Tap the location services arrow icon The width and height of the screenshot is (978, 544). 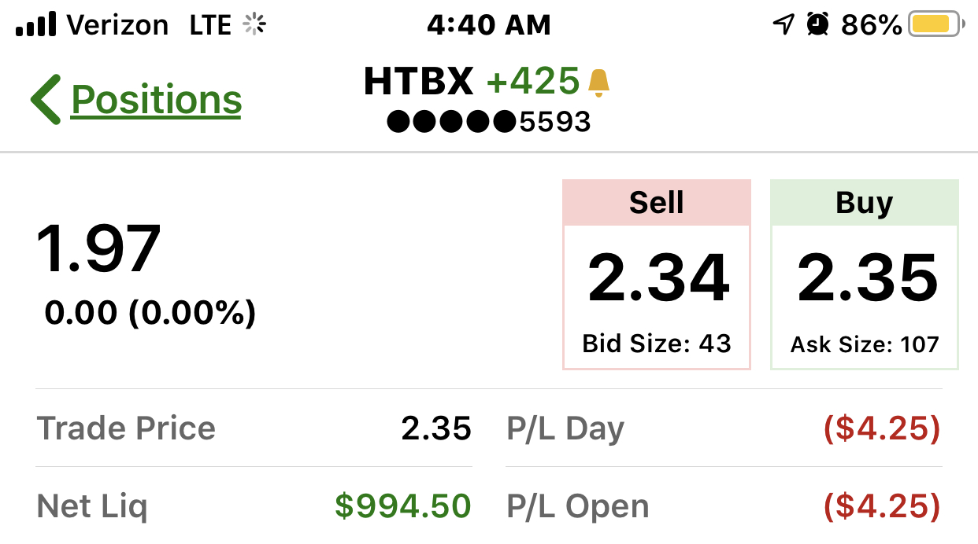[x=783, y=25]
